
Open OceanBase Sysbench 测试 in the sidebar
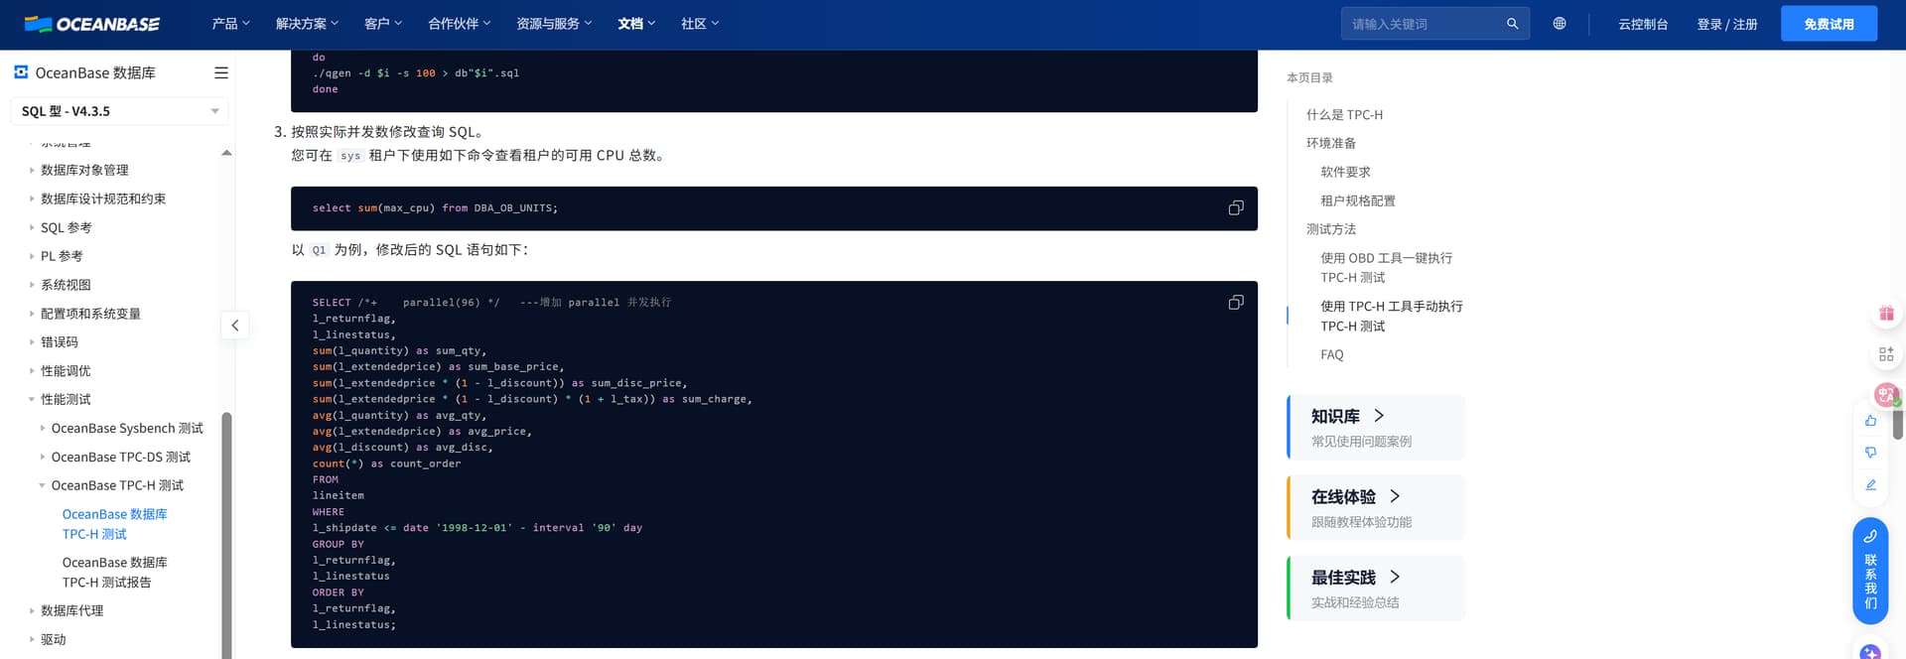(x=127, y=429)
